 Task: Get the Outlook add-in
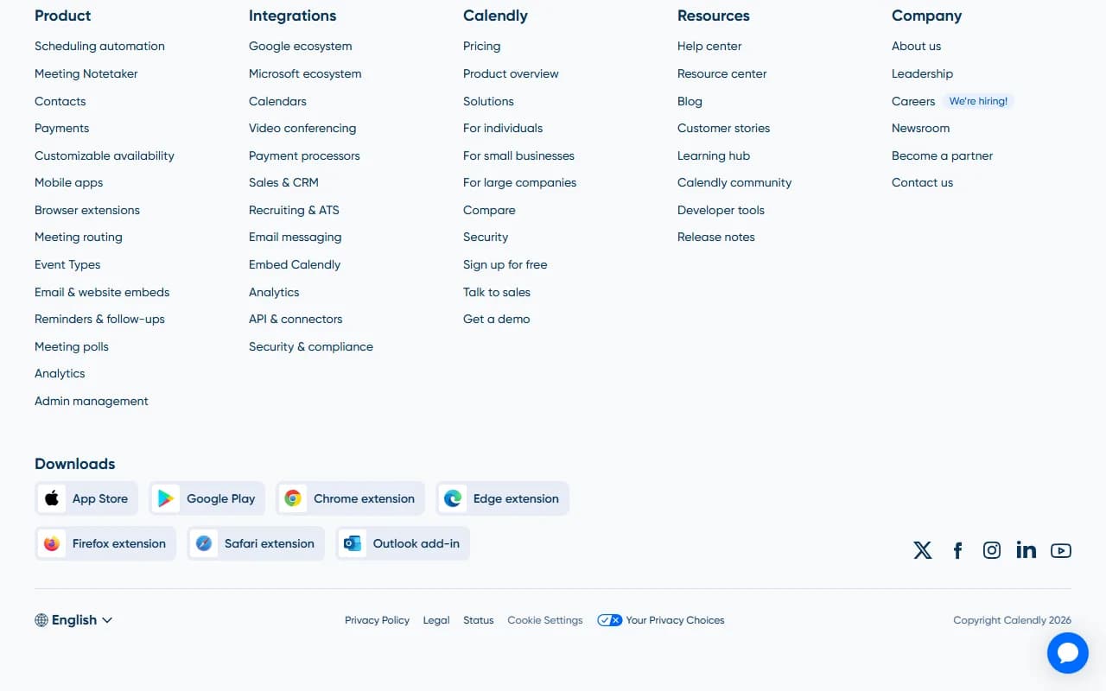pos(403,543)
